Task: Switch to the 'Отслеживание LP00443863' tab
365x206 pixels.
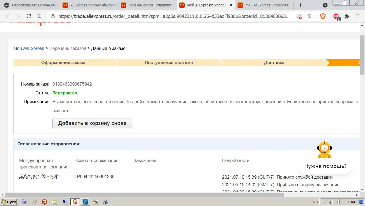Action: click(x=30, y=5)
